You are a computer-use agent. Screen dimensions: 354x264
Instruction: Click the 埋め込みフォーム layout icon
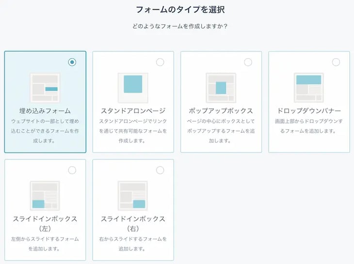[45, 88]
